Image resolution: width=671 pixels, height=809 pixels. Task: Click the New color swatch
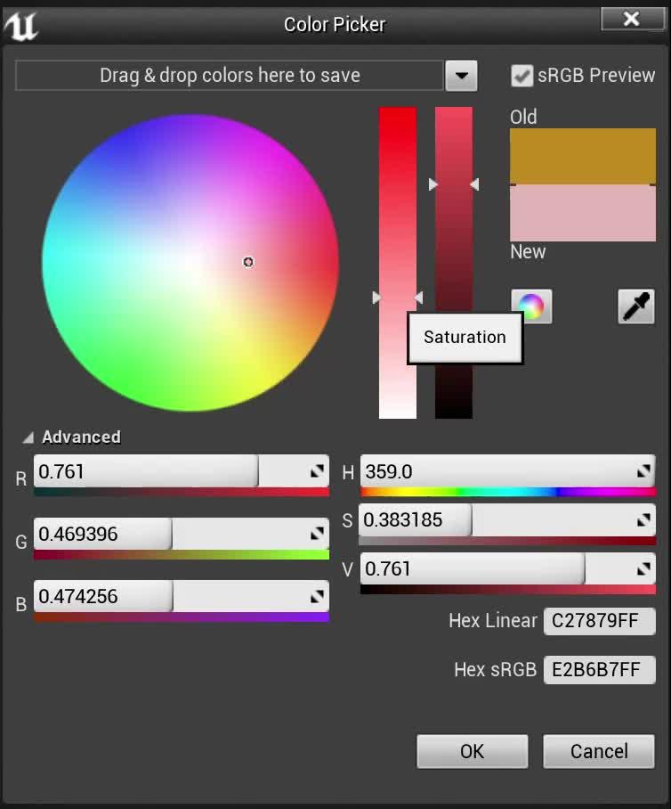[x=583, y=213]
